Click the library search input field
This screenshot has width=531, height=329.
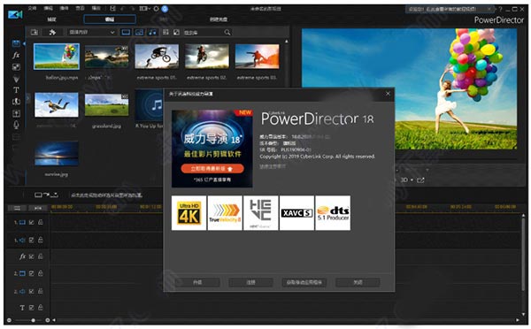point(204,33)
